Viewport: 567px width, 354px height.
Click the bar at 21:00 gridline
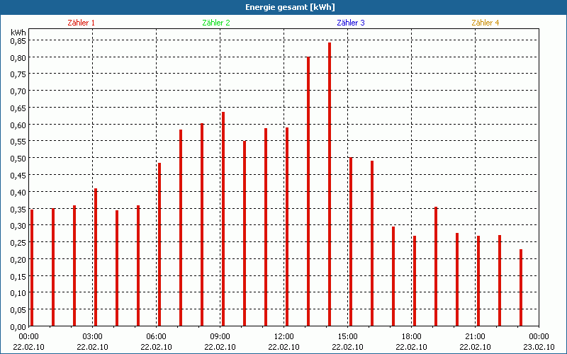pyautogui.click(x=478, y=280)
